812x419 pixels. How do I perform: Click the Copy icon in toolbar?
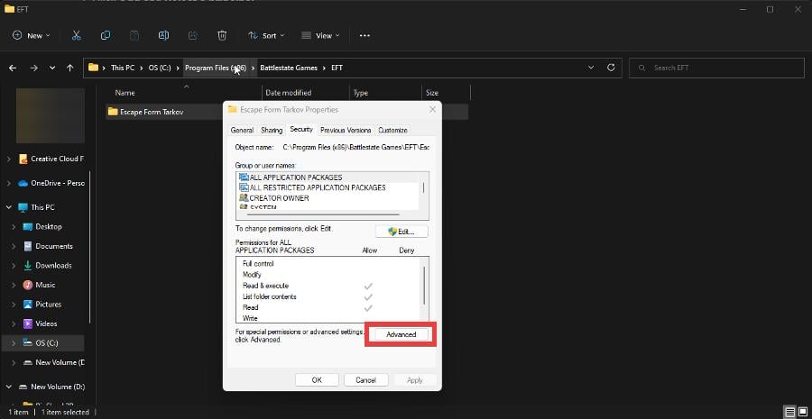[x=106, y=36]
